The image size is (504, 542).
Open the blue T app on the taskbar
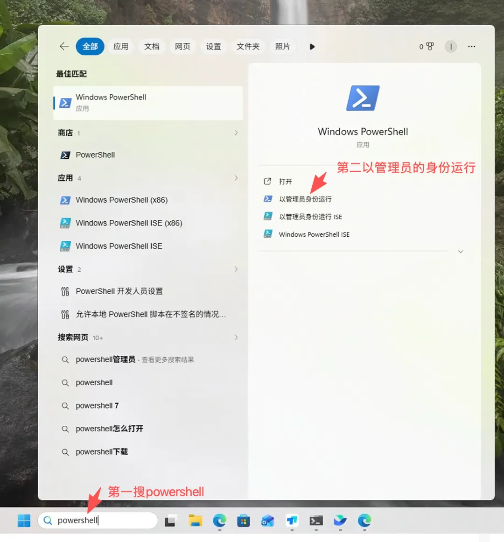[292, 521]
